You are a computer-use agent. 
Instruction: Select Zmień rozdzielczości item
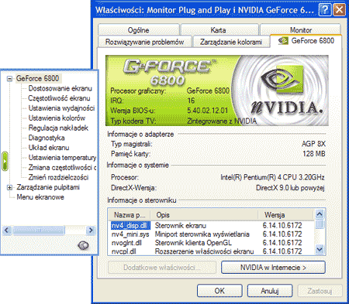pos(58,177)
